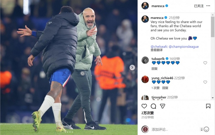Toggle the 已关注 following button
Viewport: 215px width, 135px height.
199,6
